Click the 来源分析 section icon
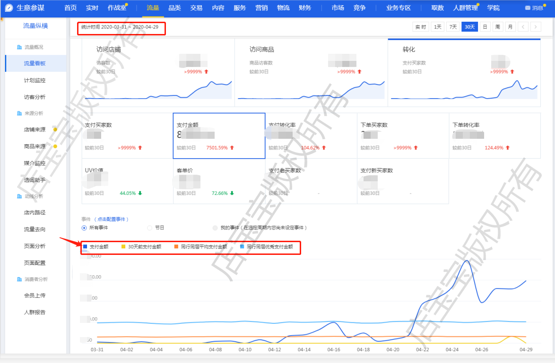The image size is (555, 363). (19, 113)
